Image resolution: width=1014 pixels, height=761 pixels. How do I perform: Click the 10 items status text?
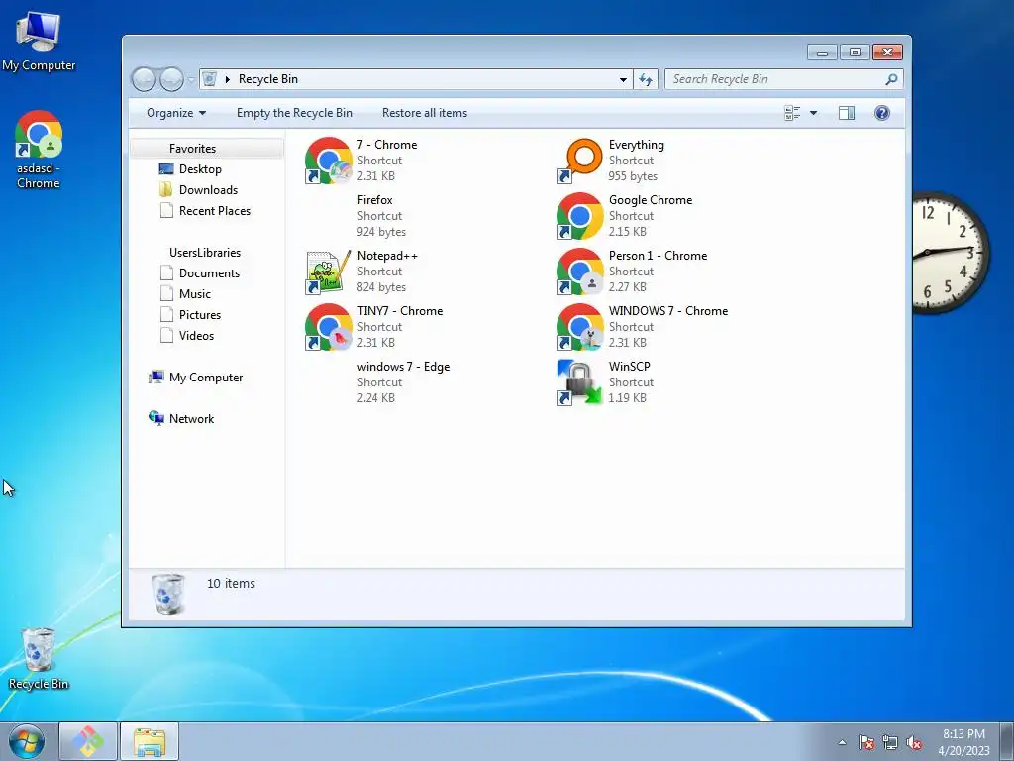pyautogui.click(x=231, y=583)
